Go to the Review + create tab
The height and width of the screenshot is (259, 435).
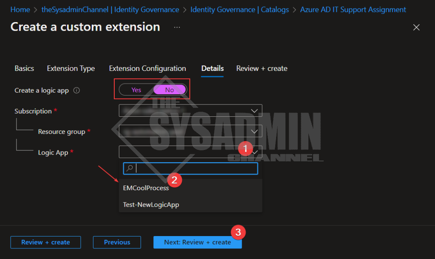pyautogui.click(x=262, y=68)
